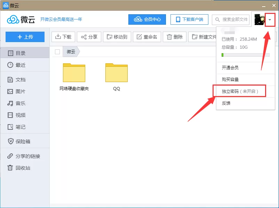
Task: Click the 删除 delete toolbar button
Action: (x=175, y=37)
